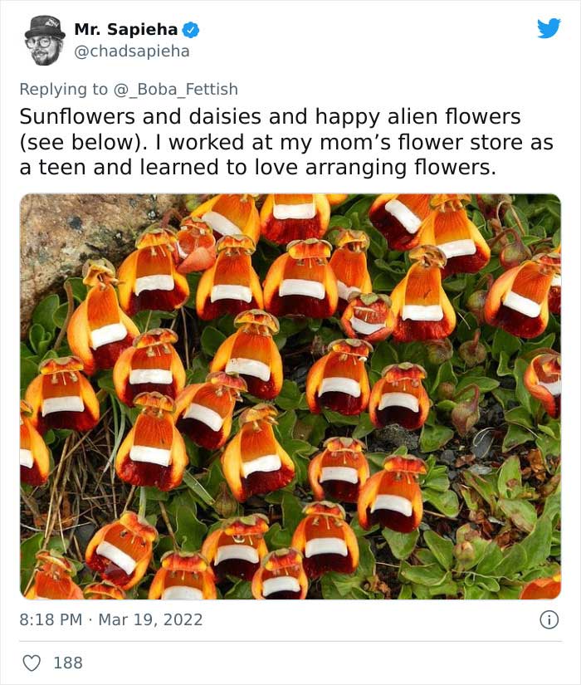This screenshot has height=685, width=581.
Task: Open the @chadsapieha handle link
Action: click(132, 51)
